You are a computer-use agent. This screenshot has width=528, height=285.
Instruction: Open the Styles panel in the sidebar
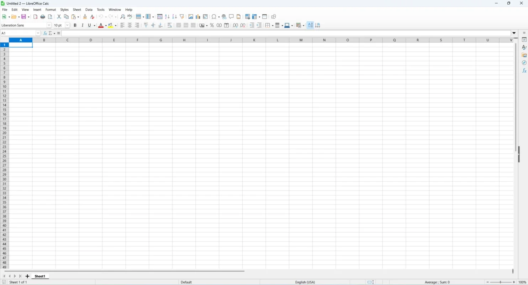click(524, 47)
